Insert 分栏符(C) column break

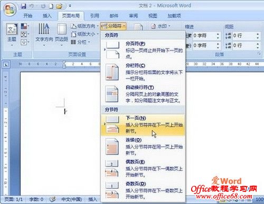[x=143, y=72]
